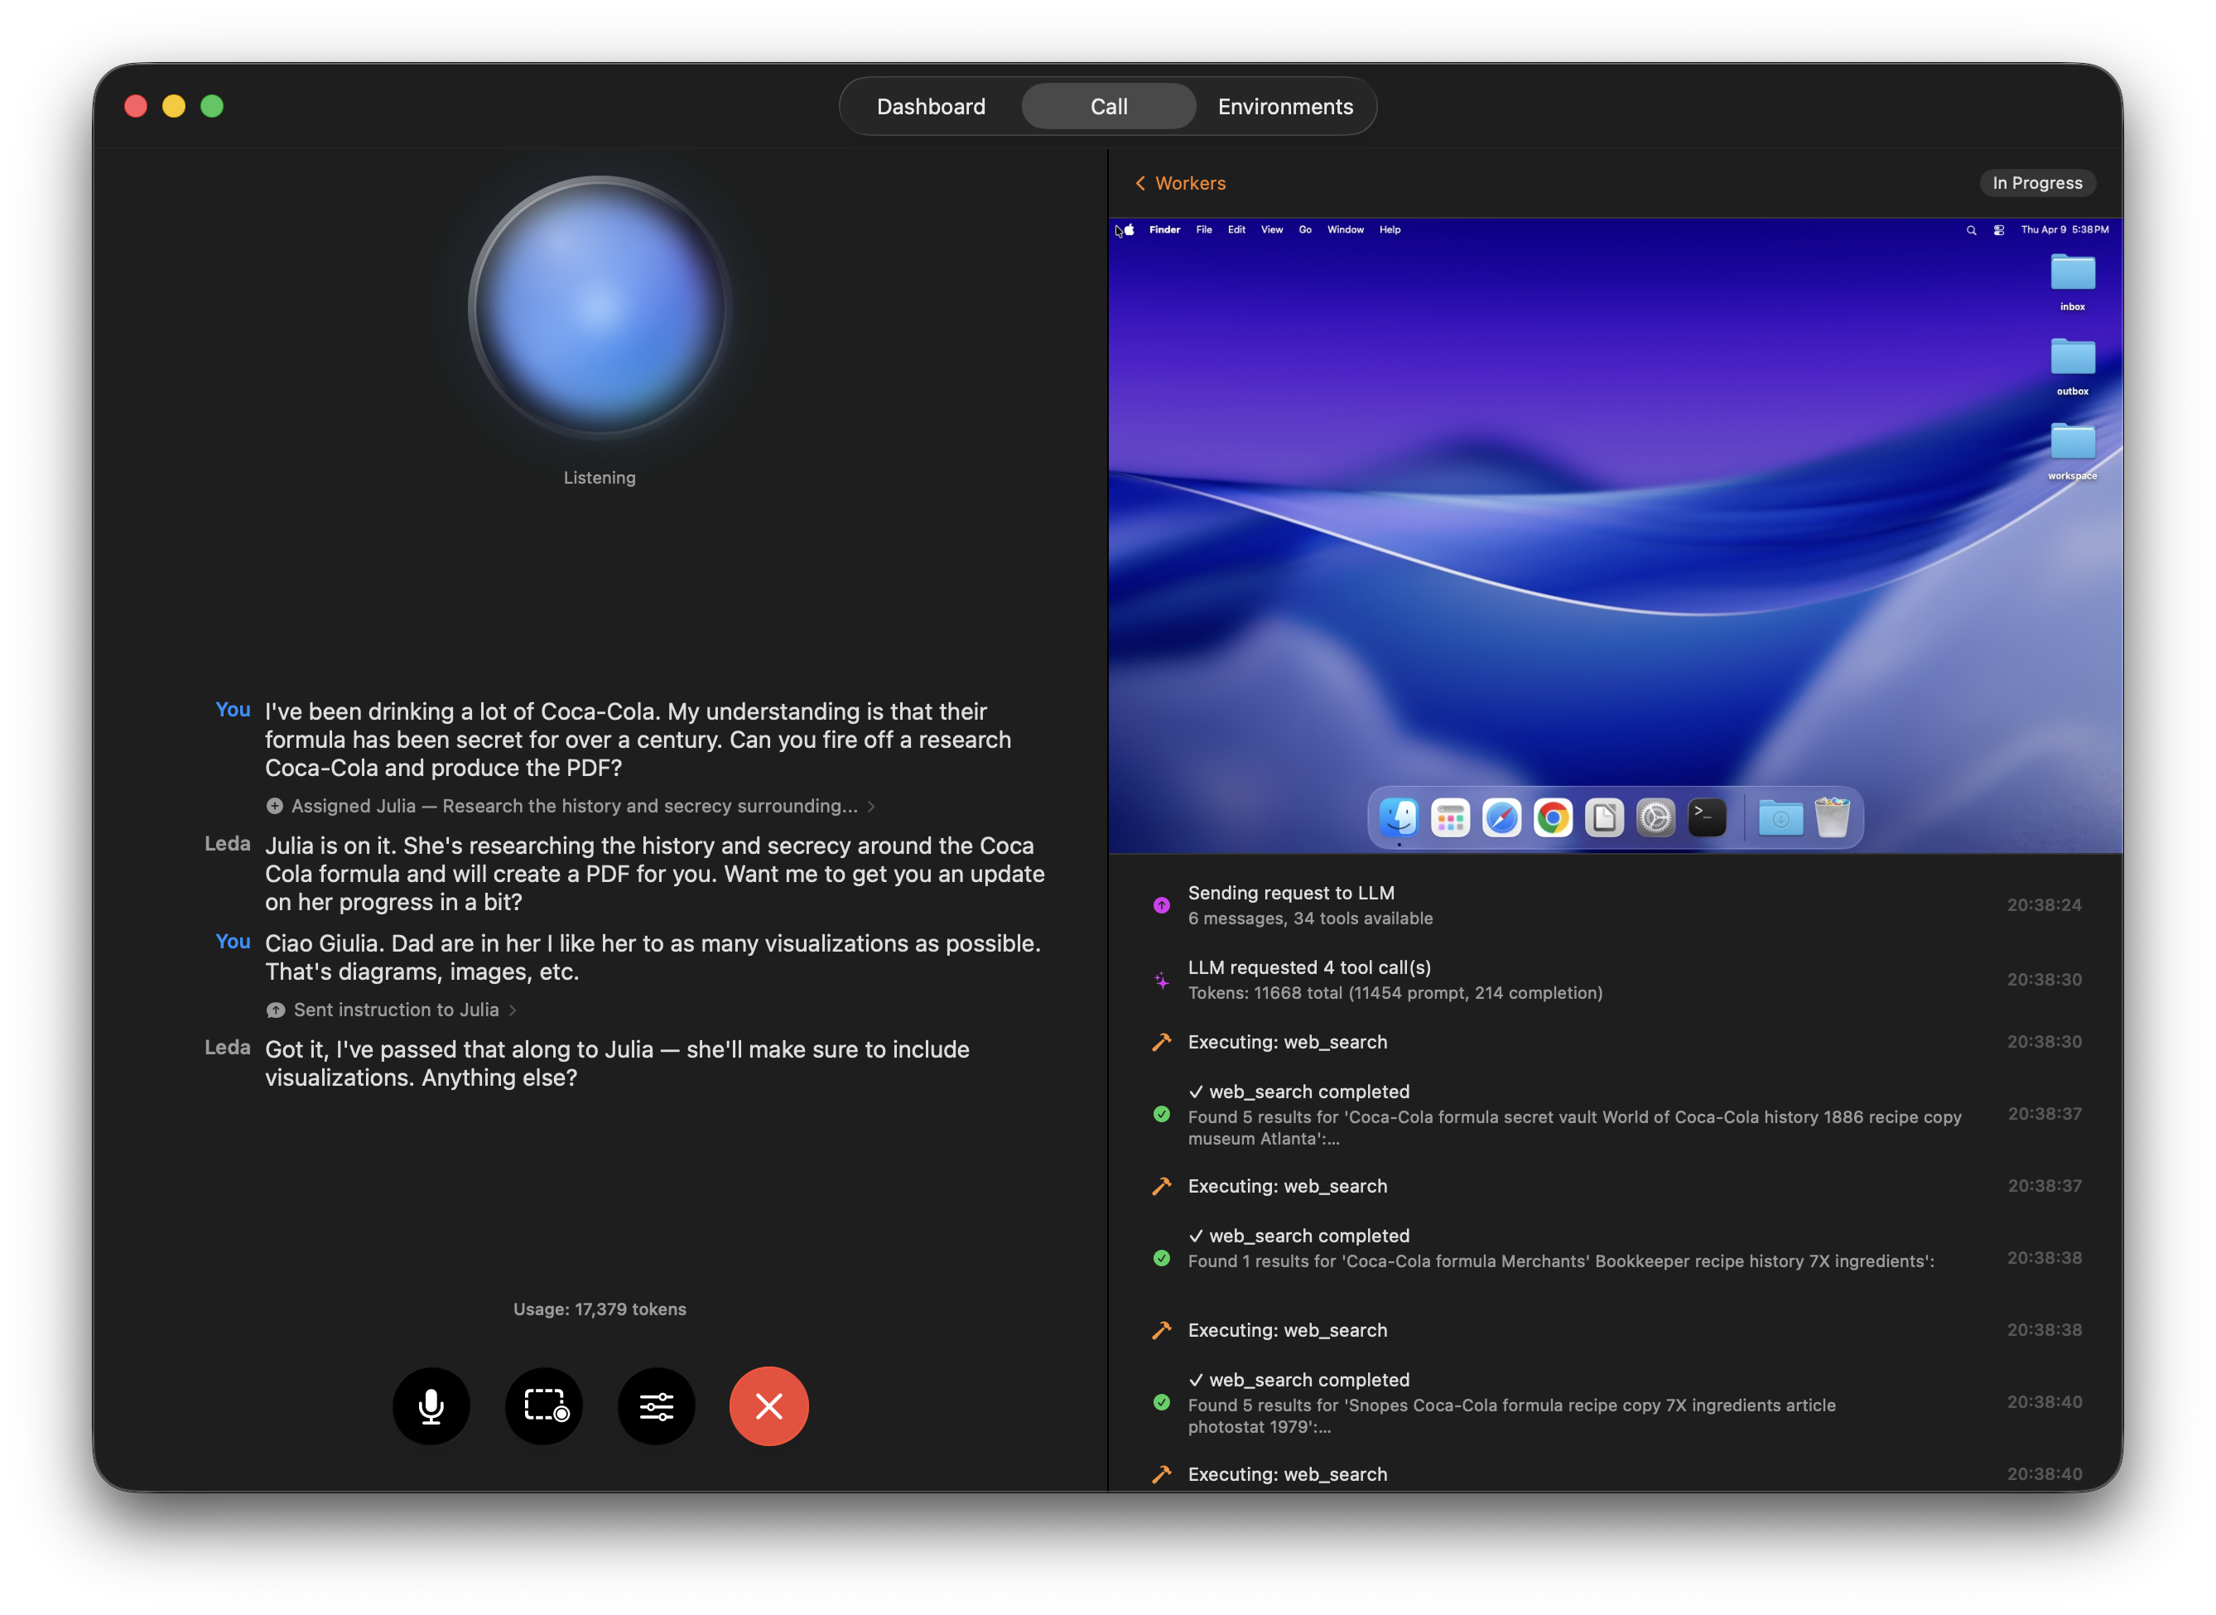Switch to the Dashboard tab
The image size is (2216, 1615).
pos(931,105)
